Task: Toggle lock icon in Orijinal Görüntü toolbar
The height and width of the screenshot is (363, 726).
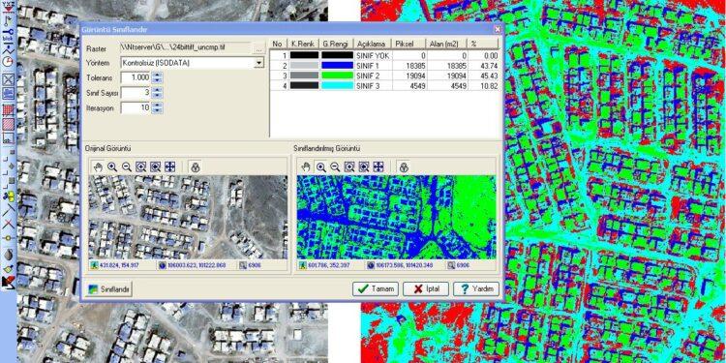Action: tap(195, 167)
